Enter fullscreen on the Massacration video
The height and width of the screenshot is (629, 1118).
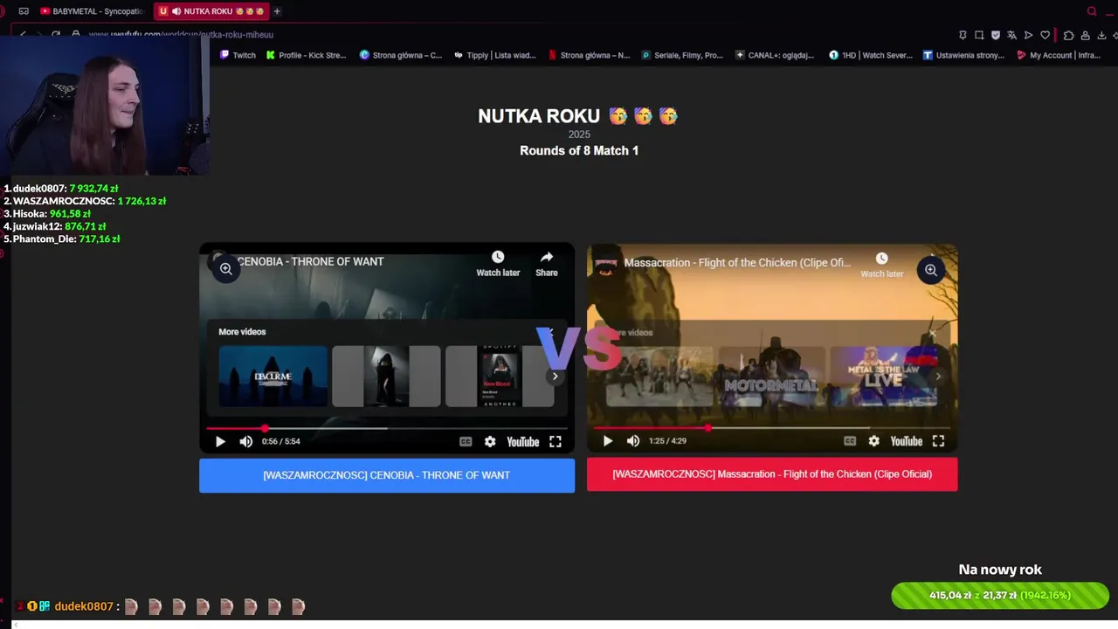(938, 441)
